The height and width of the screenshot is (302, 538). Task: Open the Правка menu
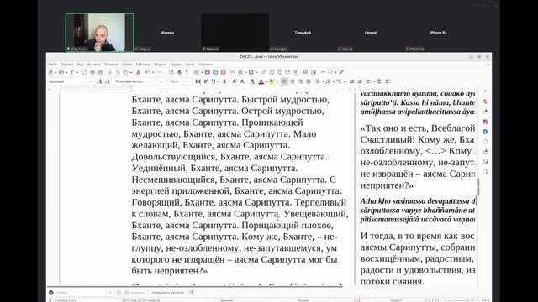coord(67,65)
